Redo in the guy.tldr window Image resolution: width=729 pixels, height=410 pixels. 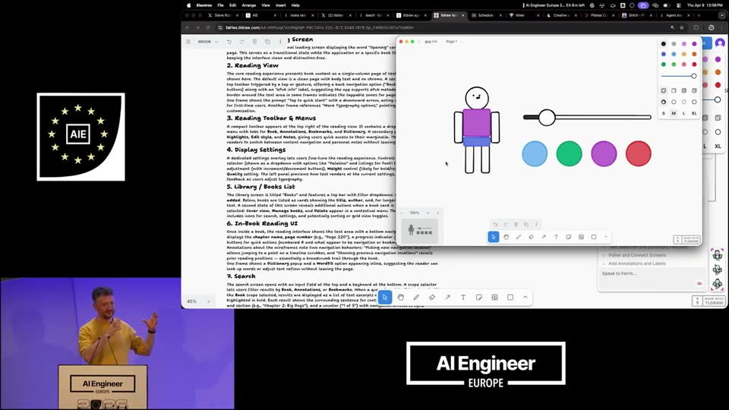click(x=506, y=225)
